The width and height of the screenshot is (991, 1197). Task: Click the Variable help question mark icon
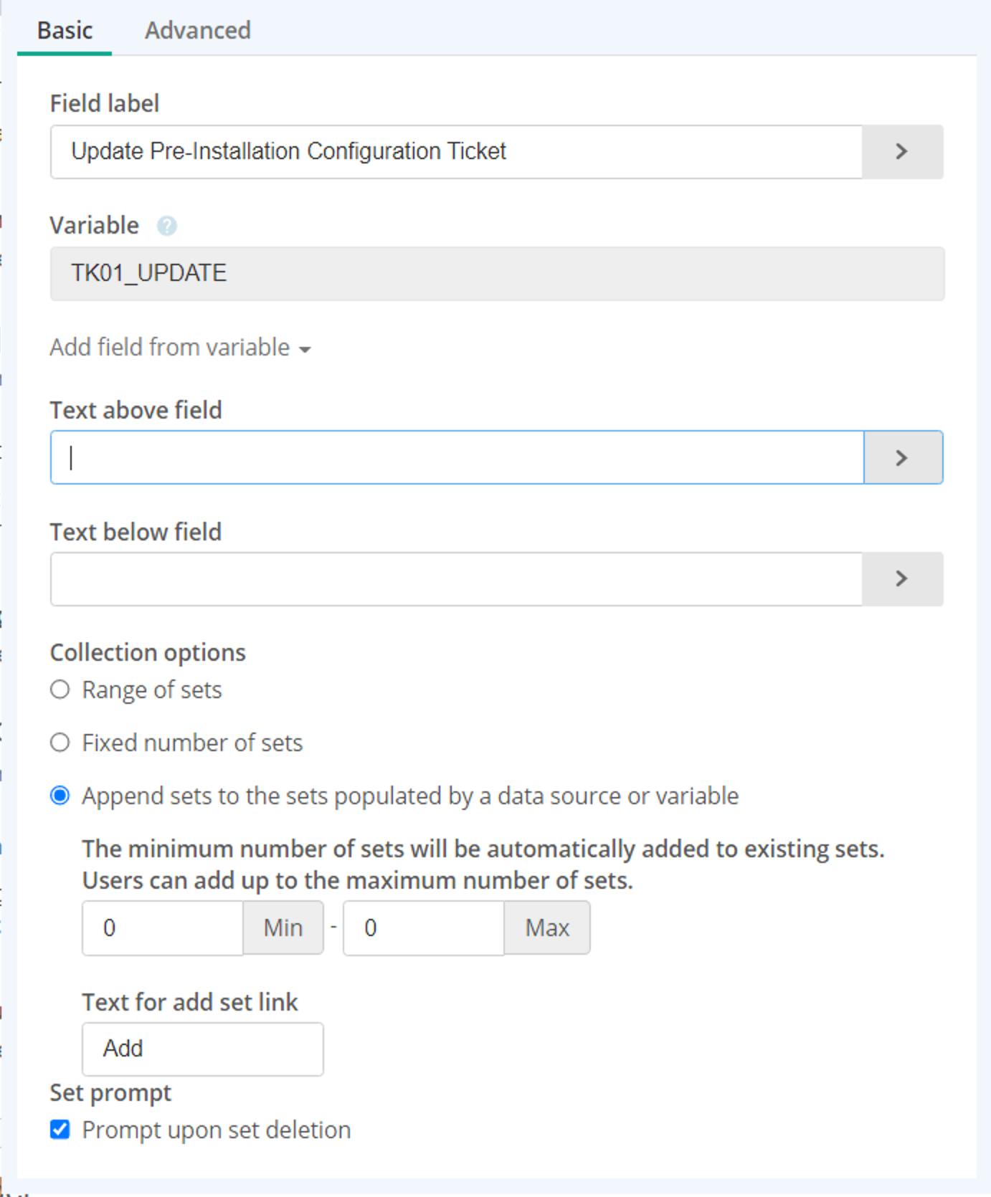(x=166, y=226)
